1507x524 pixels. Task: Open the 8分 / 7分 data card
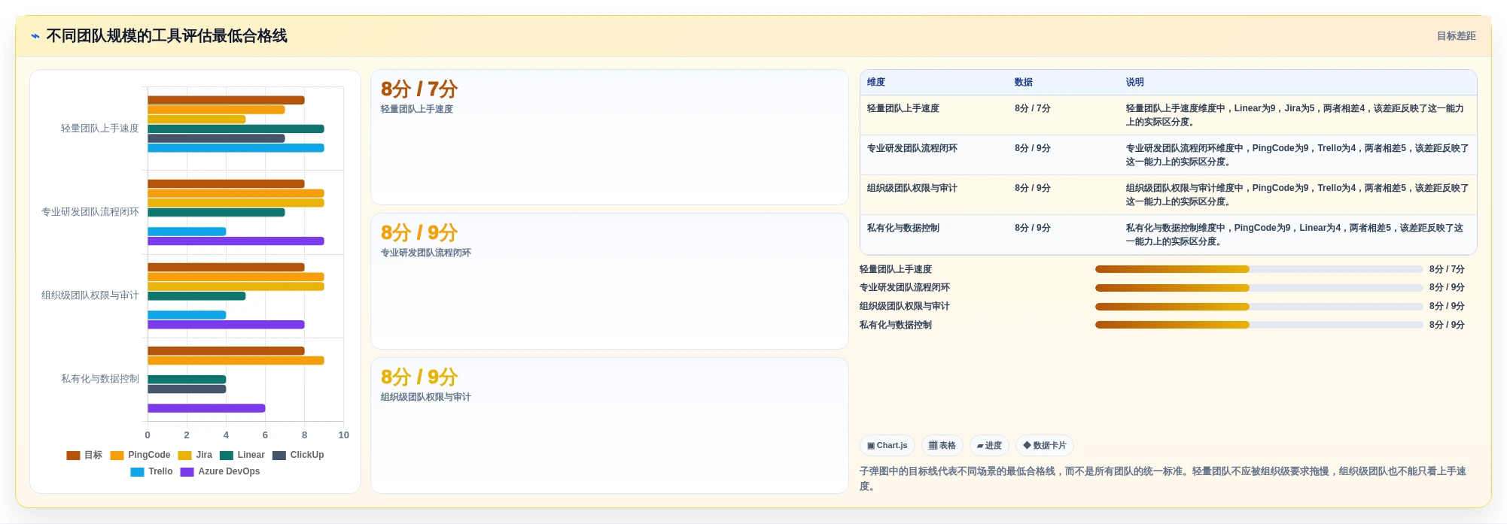[x=610, y=138]
